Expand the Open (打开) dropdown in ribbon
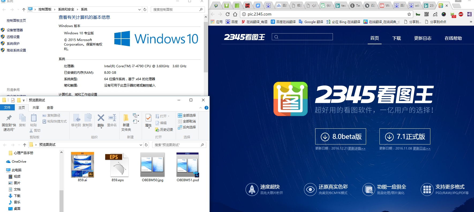Viewport: 474px width, 212px height. coord(169,116)
